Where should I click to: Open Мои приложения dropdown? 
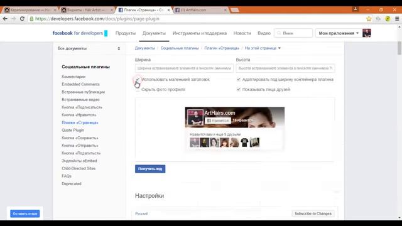pyautogui.click(x=339, y=33)
